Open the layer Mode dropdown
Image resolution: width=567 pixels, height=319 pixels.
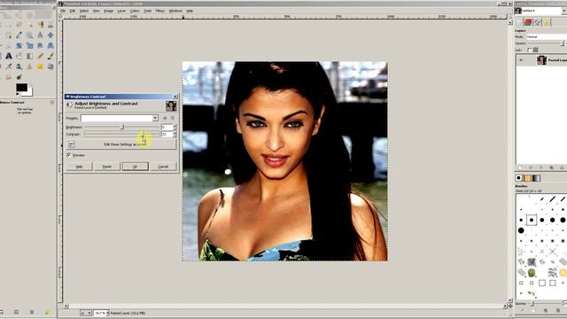(x=547, y=37)
